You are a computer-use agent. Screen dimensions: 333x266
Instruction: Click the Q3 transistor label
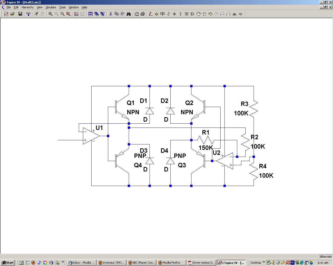click(x=182, y=165)
